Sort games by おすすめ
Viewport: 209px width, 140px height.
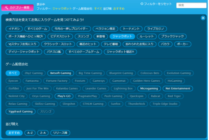14,133
